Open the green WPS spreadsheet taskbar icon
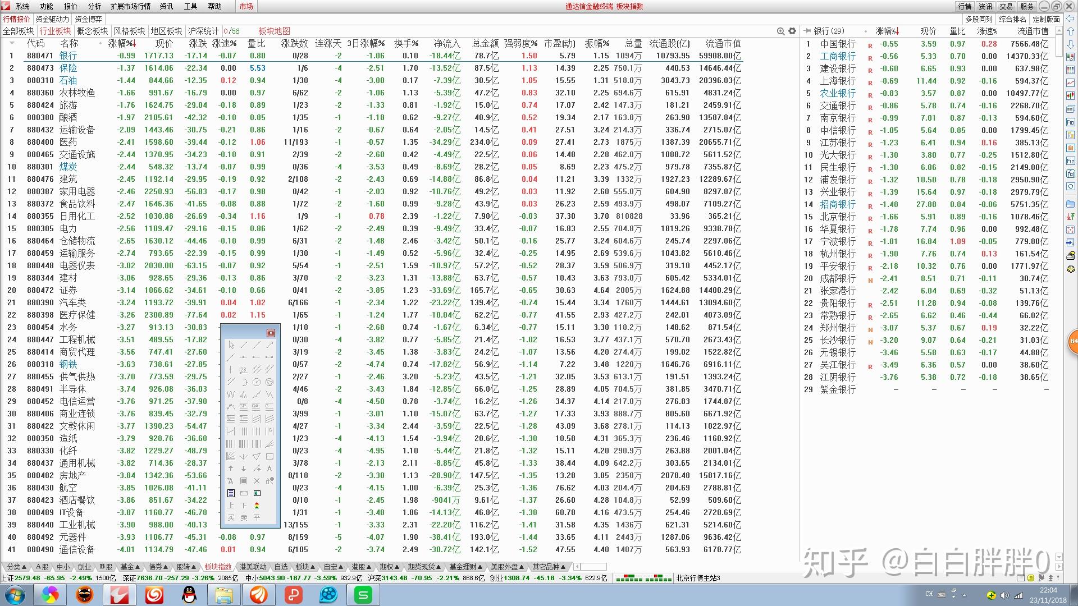 coord(363,595)
